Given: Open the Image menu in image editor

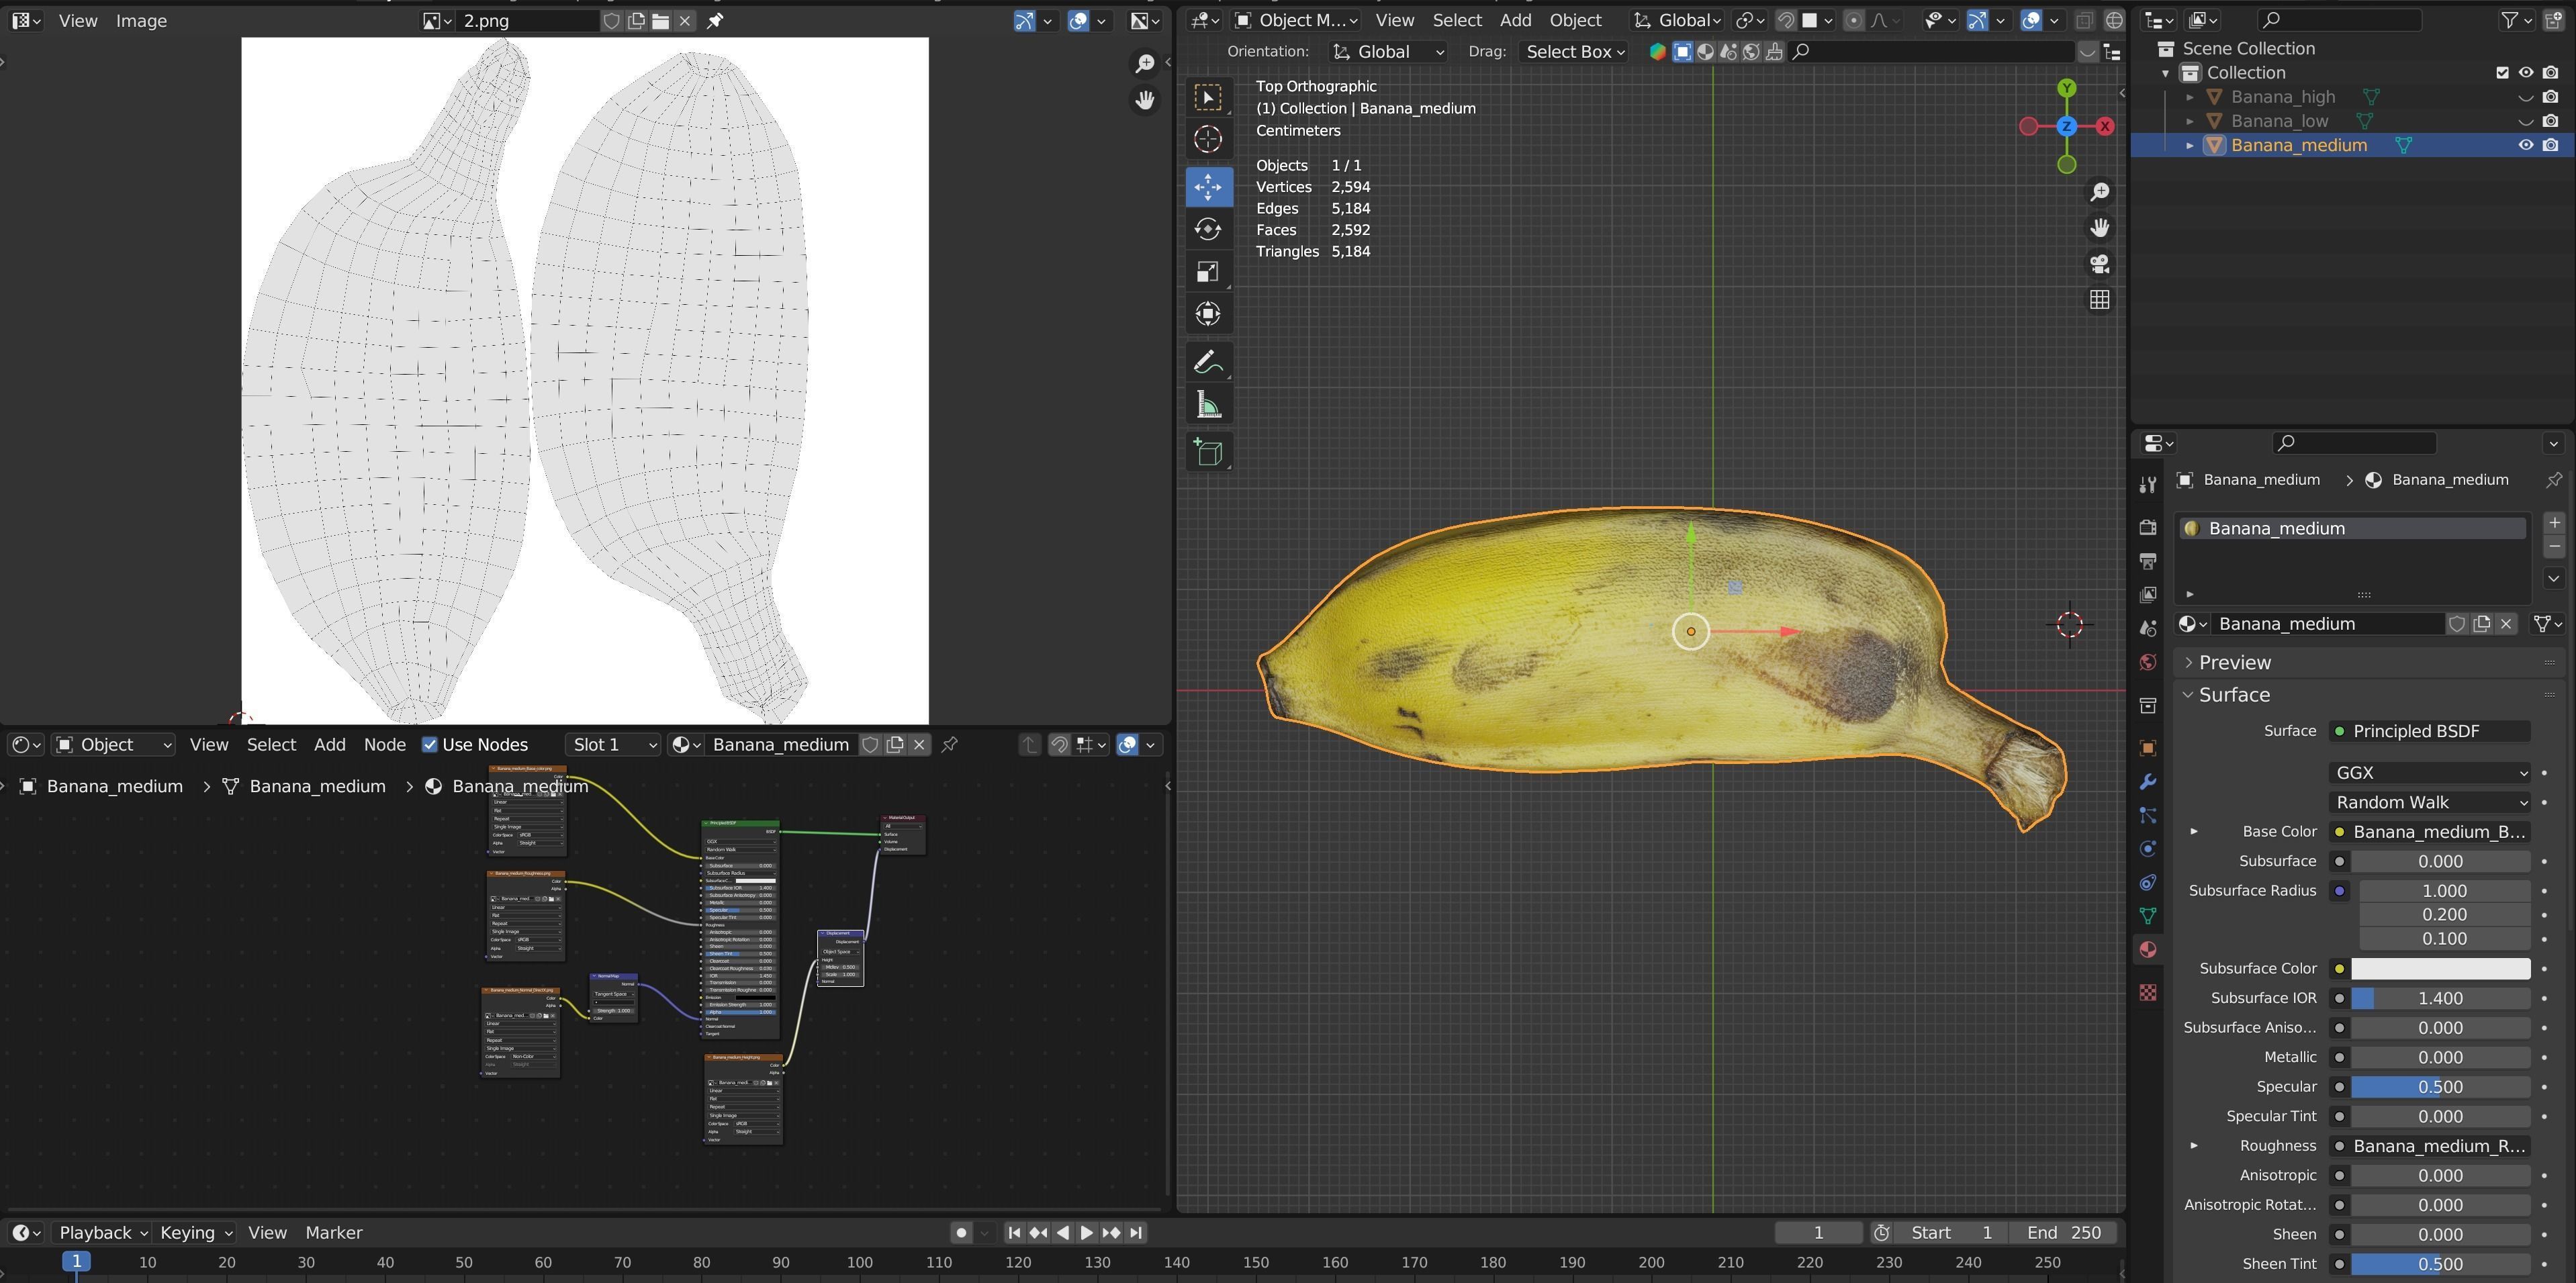Looking at the screenshot, I should (141, 21).
